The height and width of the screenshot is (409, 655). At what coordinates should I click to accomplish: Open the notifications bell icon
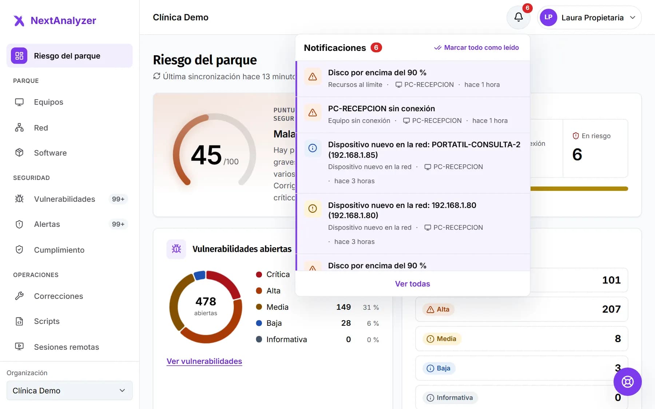(519, 17)
